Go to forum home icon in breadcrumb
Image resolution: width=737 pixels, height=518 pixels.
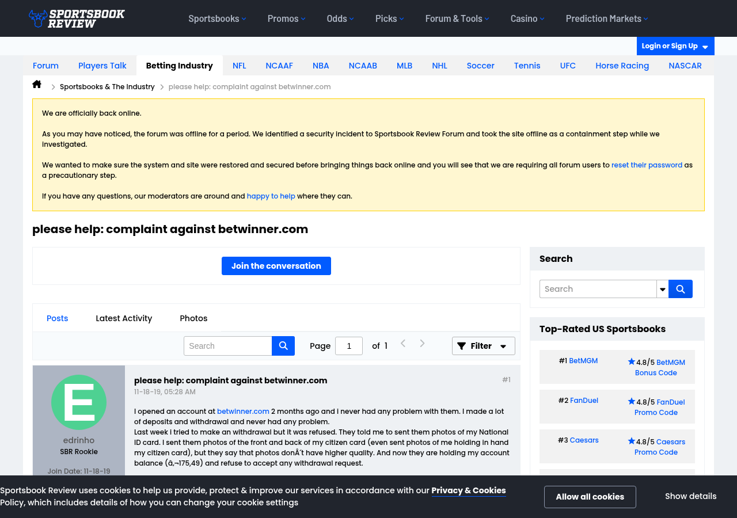(x=37, y=85)
